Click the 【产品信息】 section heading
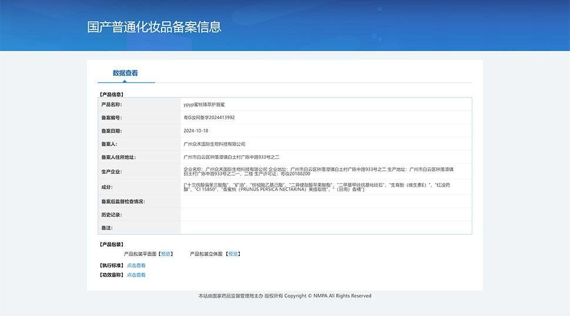Image resolution: width=570 pixels, height=316 pixels. coord(110,94)
